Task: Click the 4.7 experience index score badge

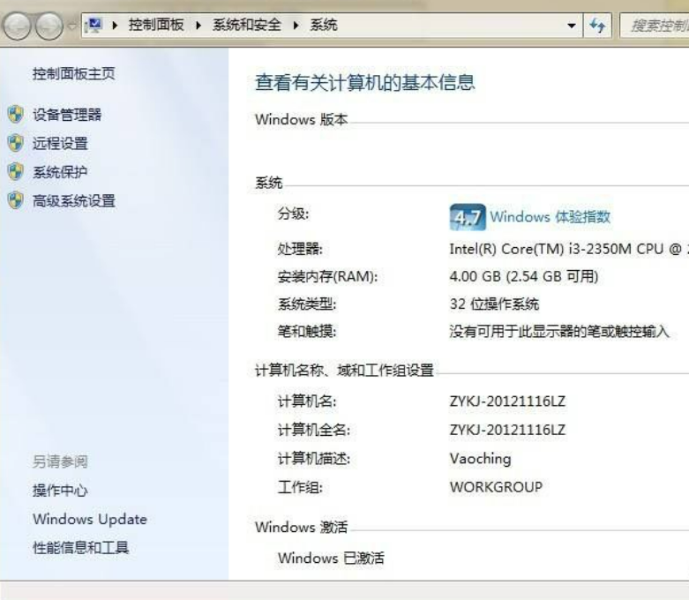Action: pos(467,217)
